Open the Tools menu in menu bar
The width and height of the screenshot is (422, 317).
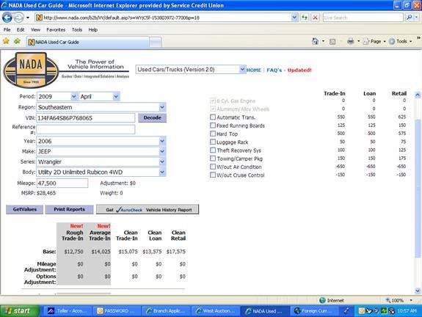pyautogui.click(x=77, y=29)
